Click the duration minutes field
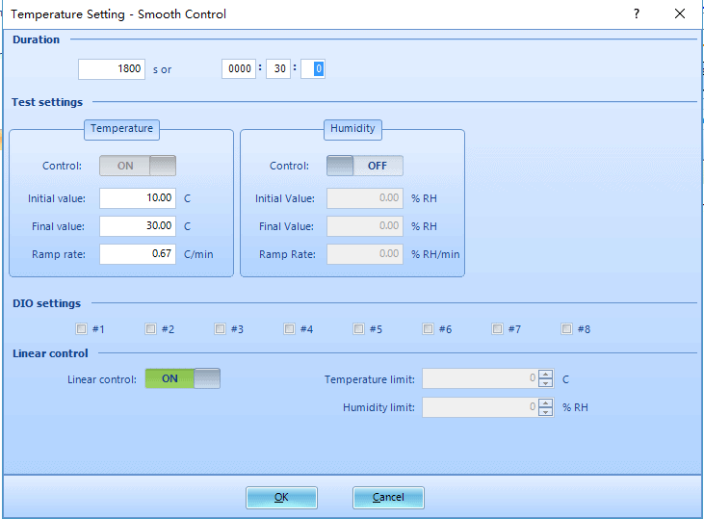704x519 pixels. coord(277,69)
